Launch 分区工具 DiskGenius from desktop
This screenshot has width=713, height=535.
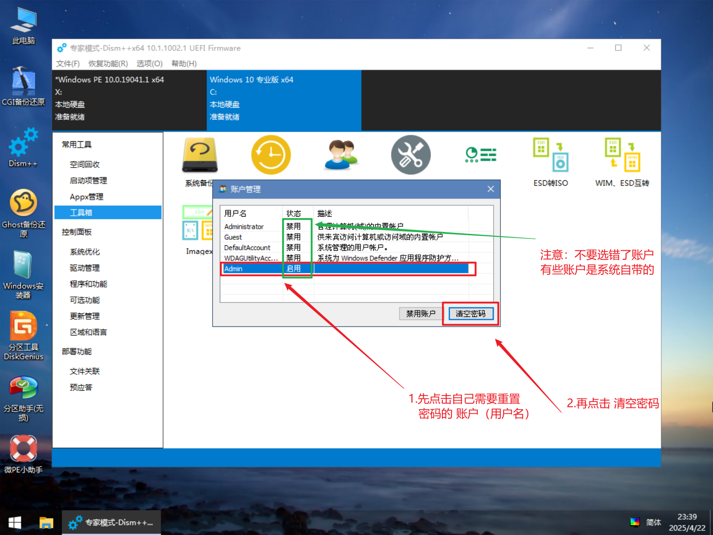(23, 336)
